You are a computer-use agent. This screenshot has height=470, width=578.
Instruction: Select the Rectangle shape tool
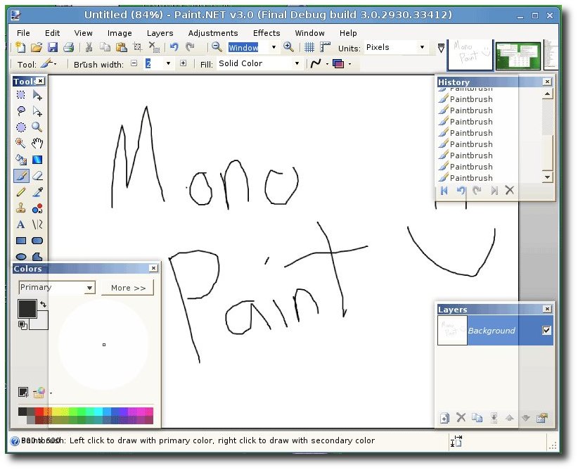[x=21, y=241]
